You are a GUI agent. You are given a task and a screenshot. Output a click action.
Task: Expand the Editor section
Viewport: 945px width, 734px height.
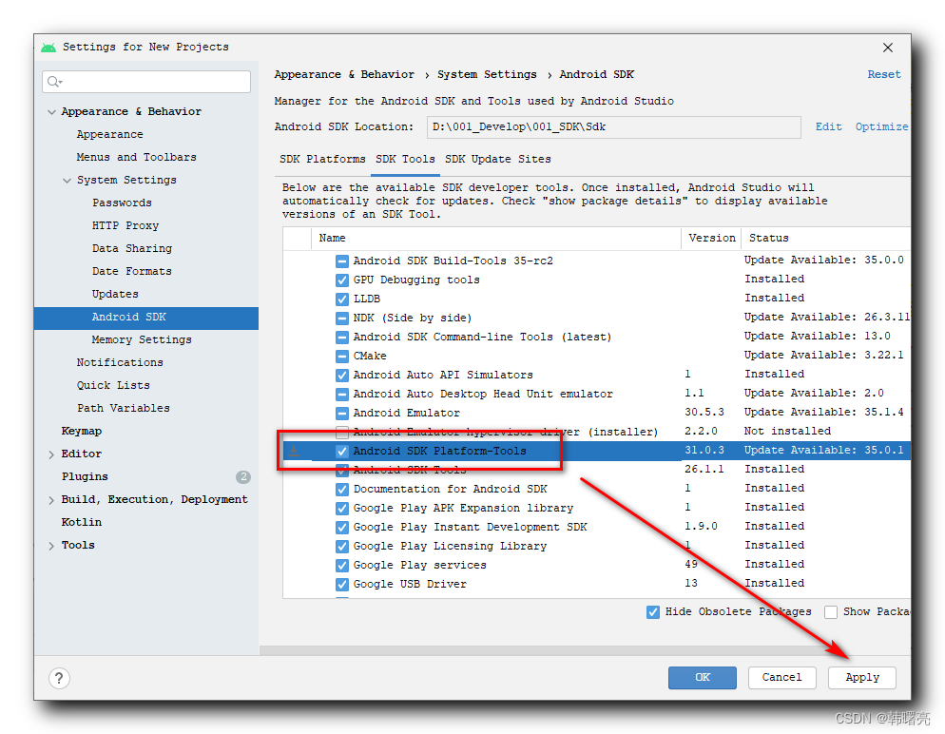pos(51,454)
